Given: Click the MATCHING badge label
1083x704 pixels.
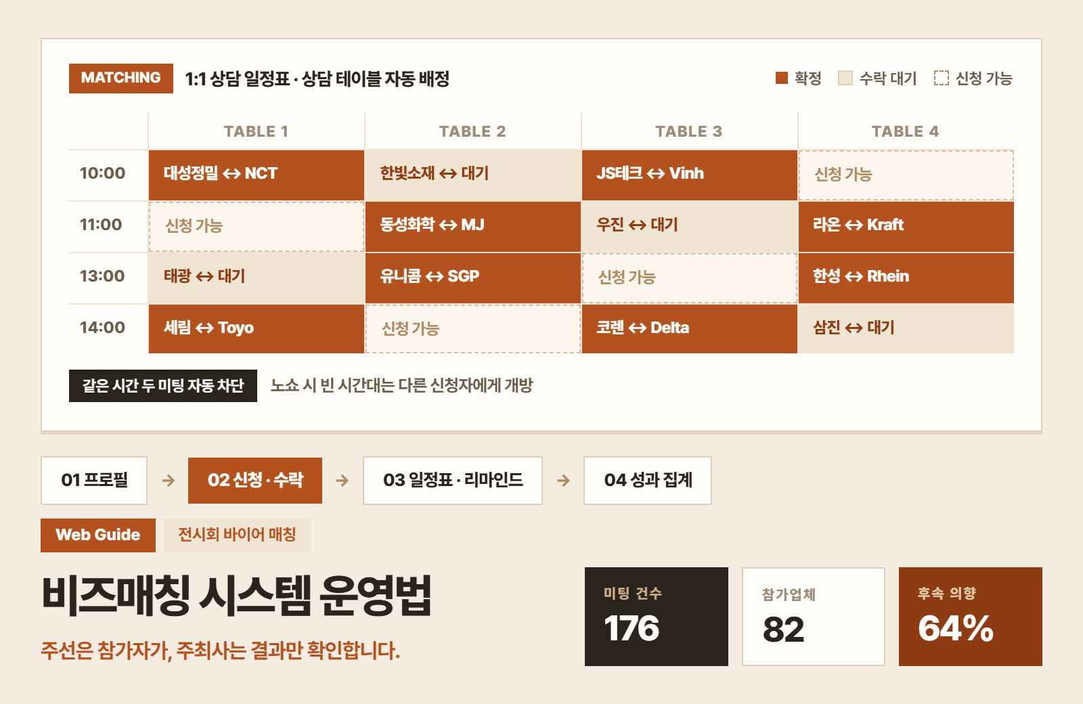Looking at the screenshot, I should (121, 79).
